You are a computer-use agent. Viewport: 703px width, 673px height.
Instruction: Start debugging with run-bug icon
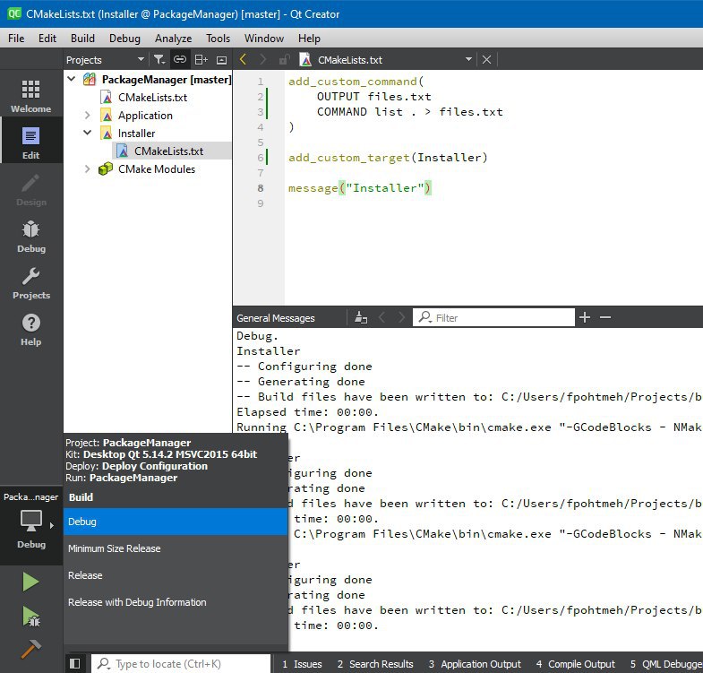31,616
